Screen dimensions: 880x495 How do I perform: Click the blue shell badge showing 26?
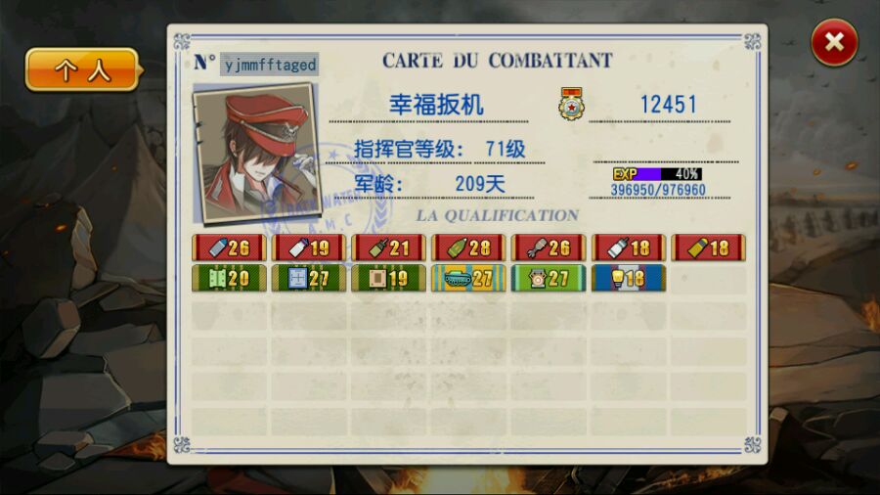click(x=229, y=247)
